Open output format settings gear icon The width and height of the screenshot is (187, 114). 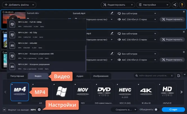[x=39, y=109]
